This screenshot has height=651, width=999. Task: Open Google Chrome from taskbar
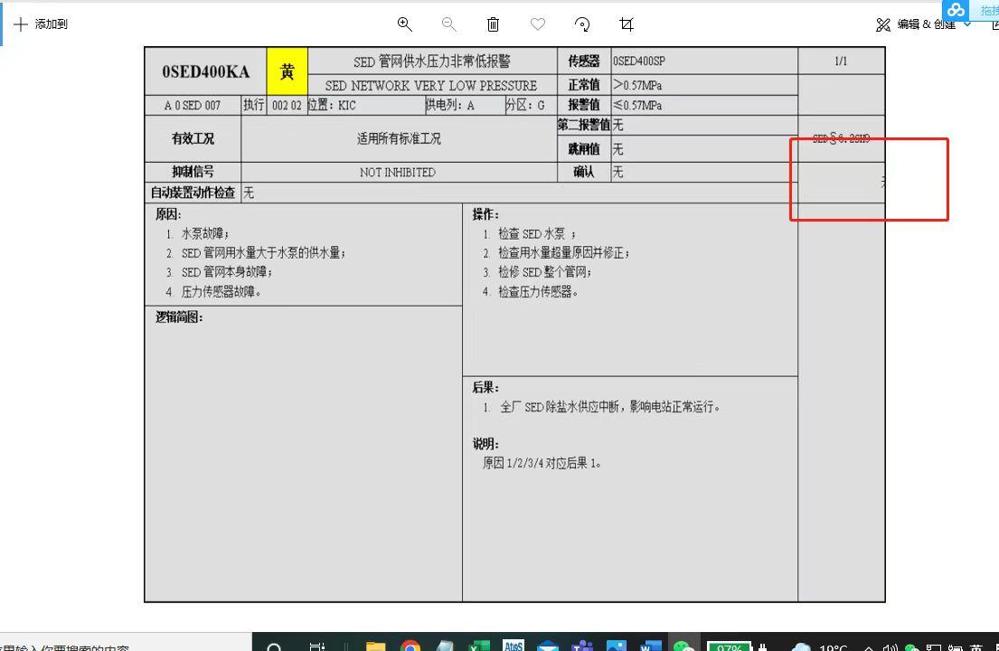[x=410, y=646]
